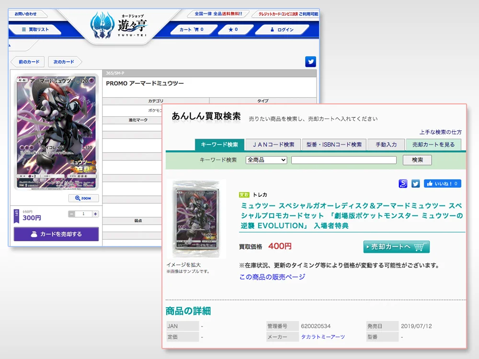The image size is (479, 359).
Task: Click the 全国一律 全品送料無料 banner
Action: point(218,14)
